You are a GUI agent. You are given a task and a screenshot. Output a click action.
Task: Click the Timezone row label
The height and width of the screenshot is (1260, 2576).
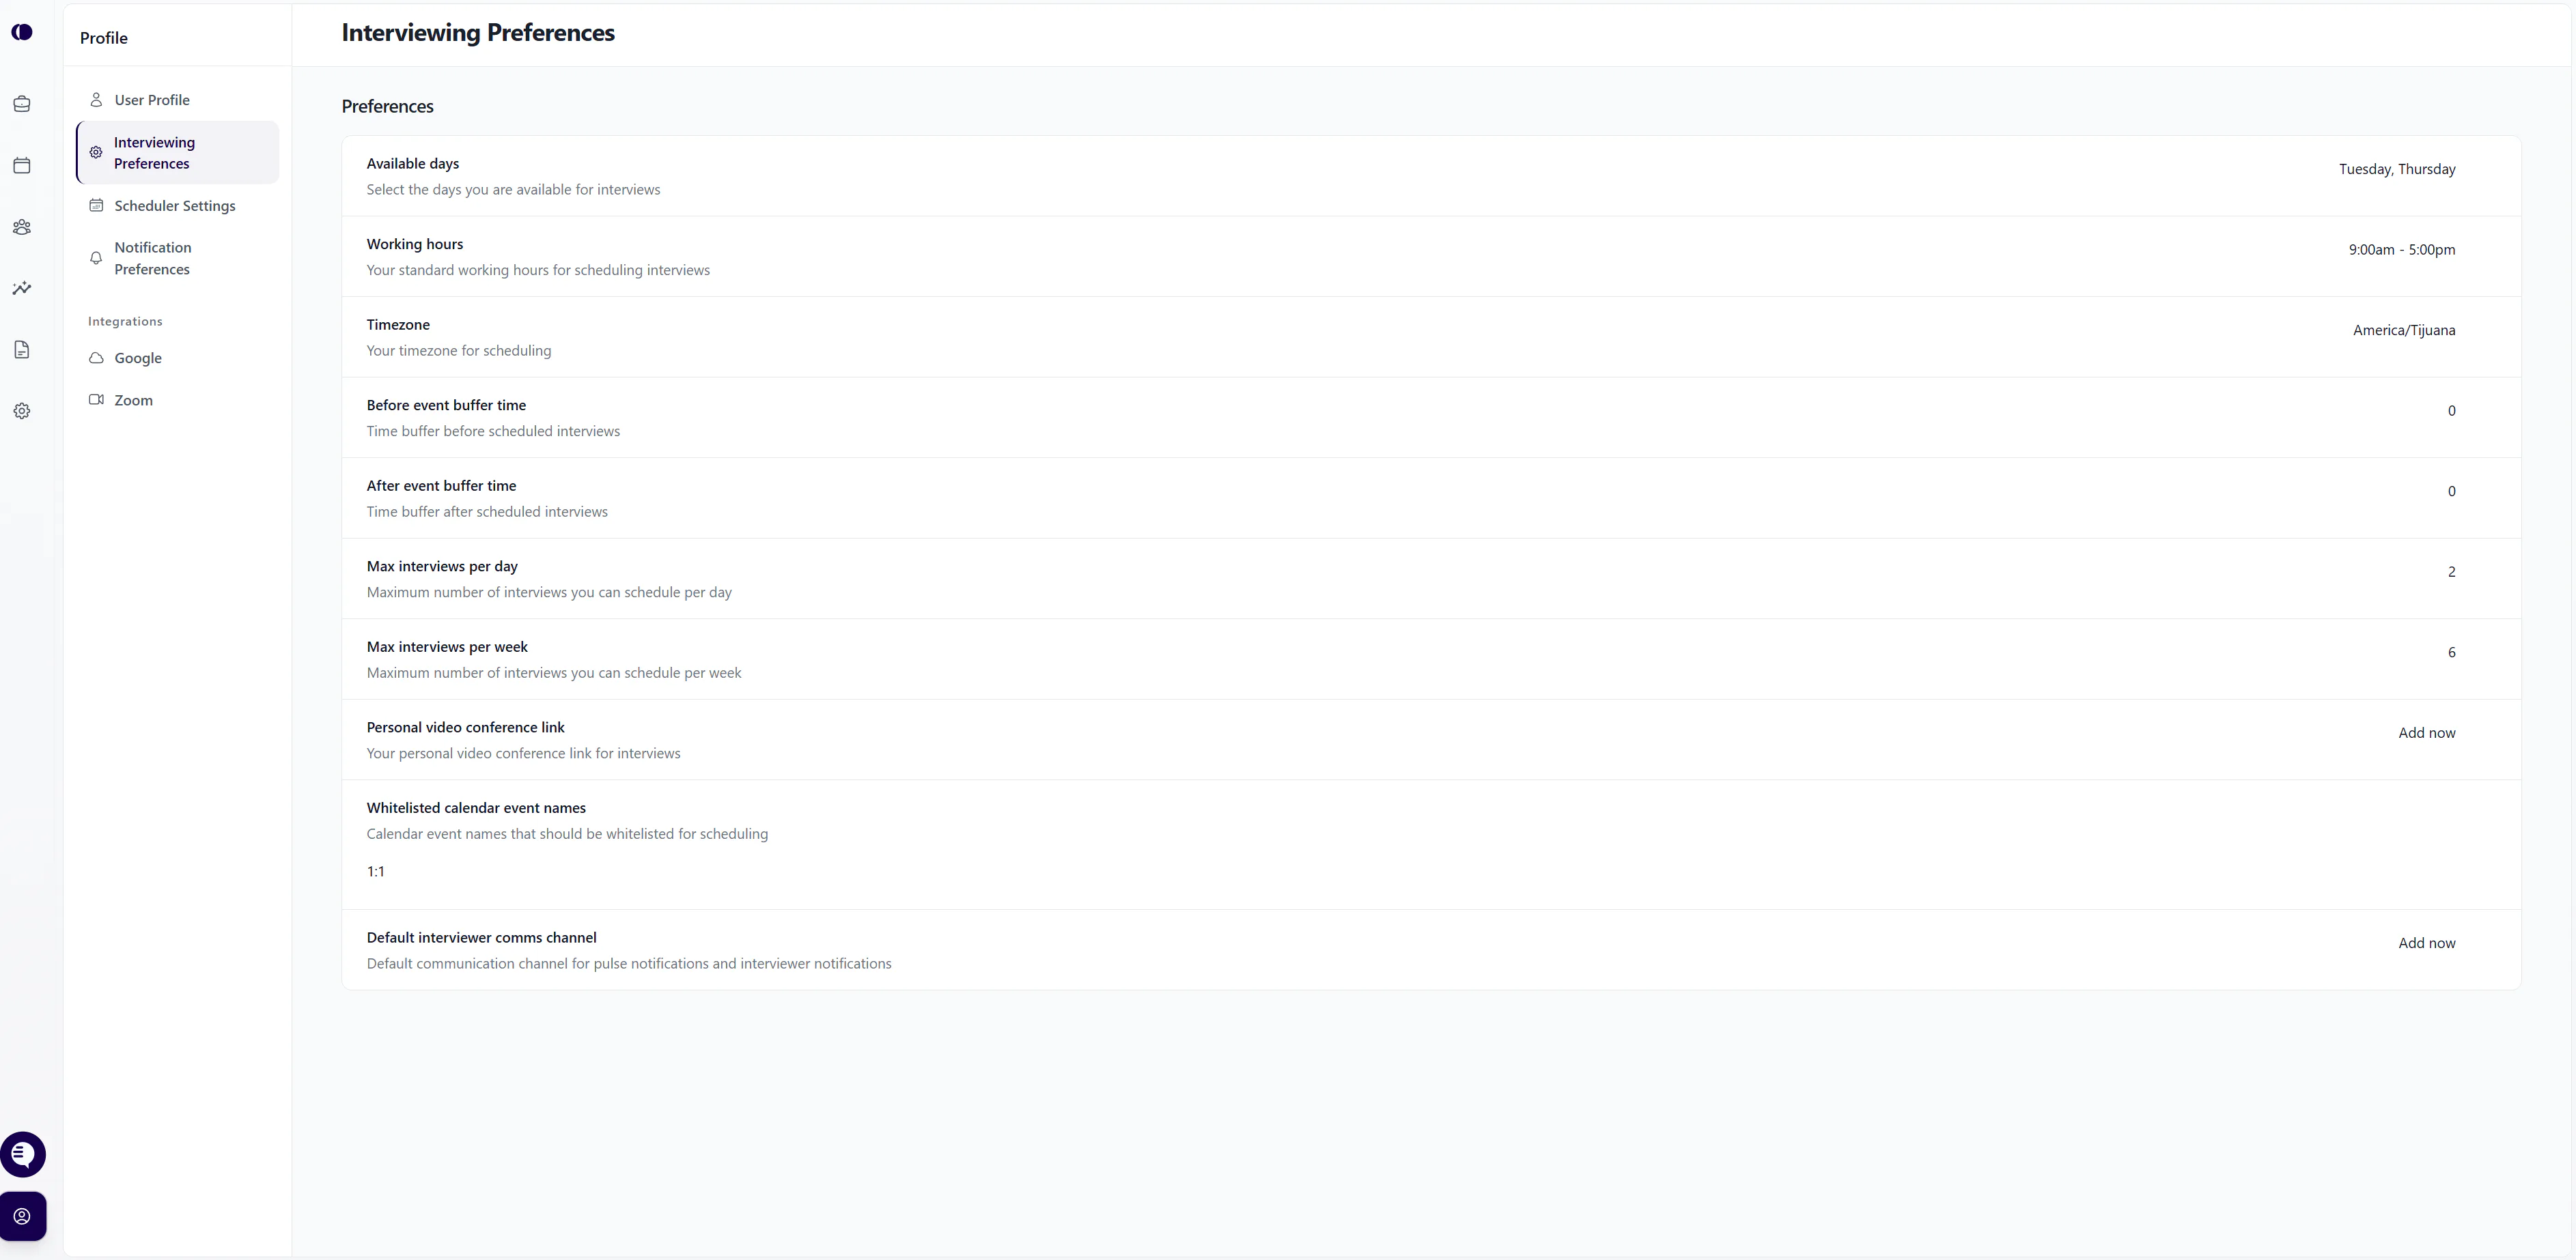pyautogui.click(x=398, y=325)
